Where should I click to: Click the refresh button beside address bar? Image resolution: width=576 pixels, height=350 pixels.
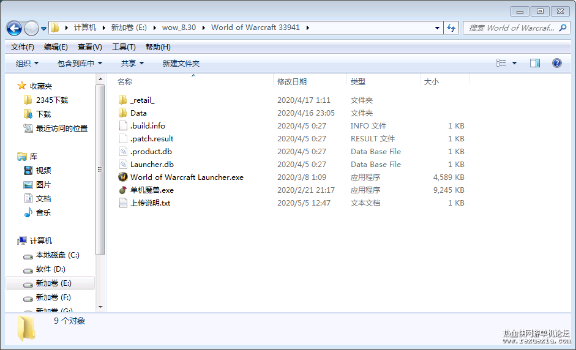click(451, 28)
